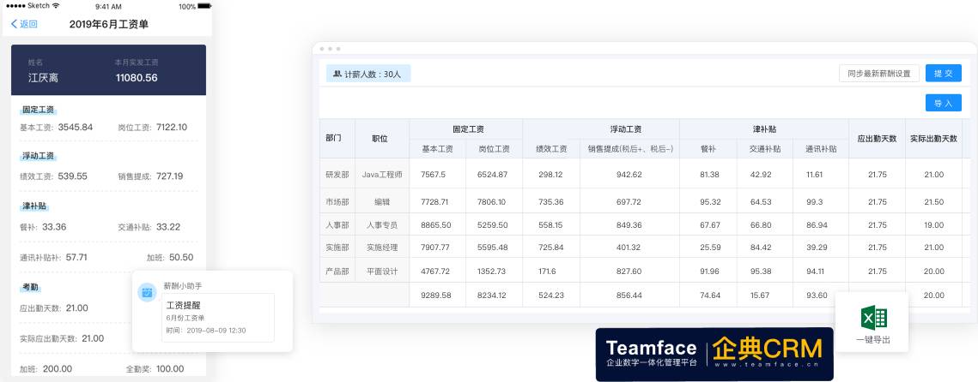Click the cell value 15.67

click(760, 295)
